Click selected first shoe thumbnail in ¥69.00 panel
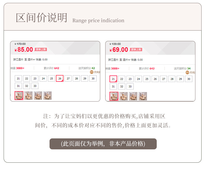Screen dimensions: 206x170 tap(114, 96)
